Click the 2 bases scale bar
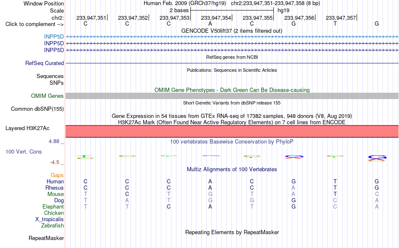This screenshot has width=399, height=248. point(232,10)
